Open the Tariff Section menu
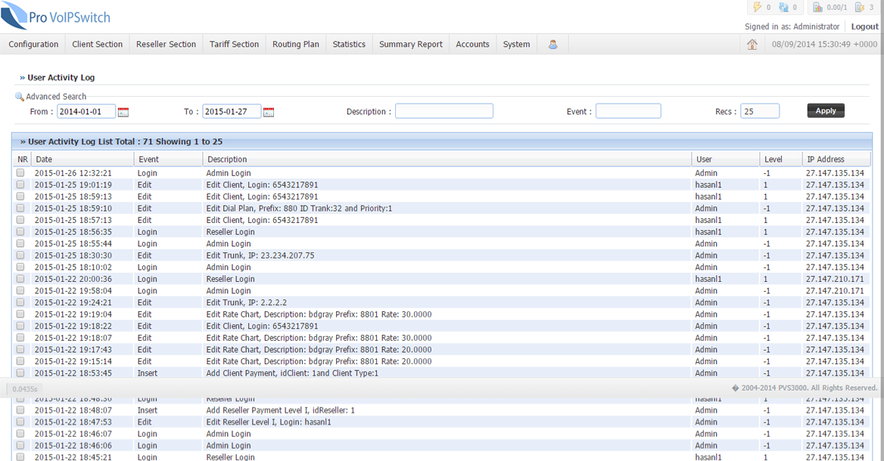Viewport: 884px width, 461px height. click(x=234, y=44)
